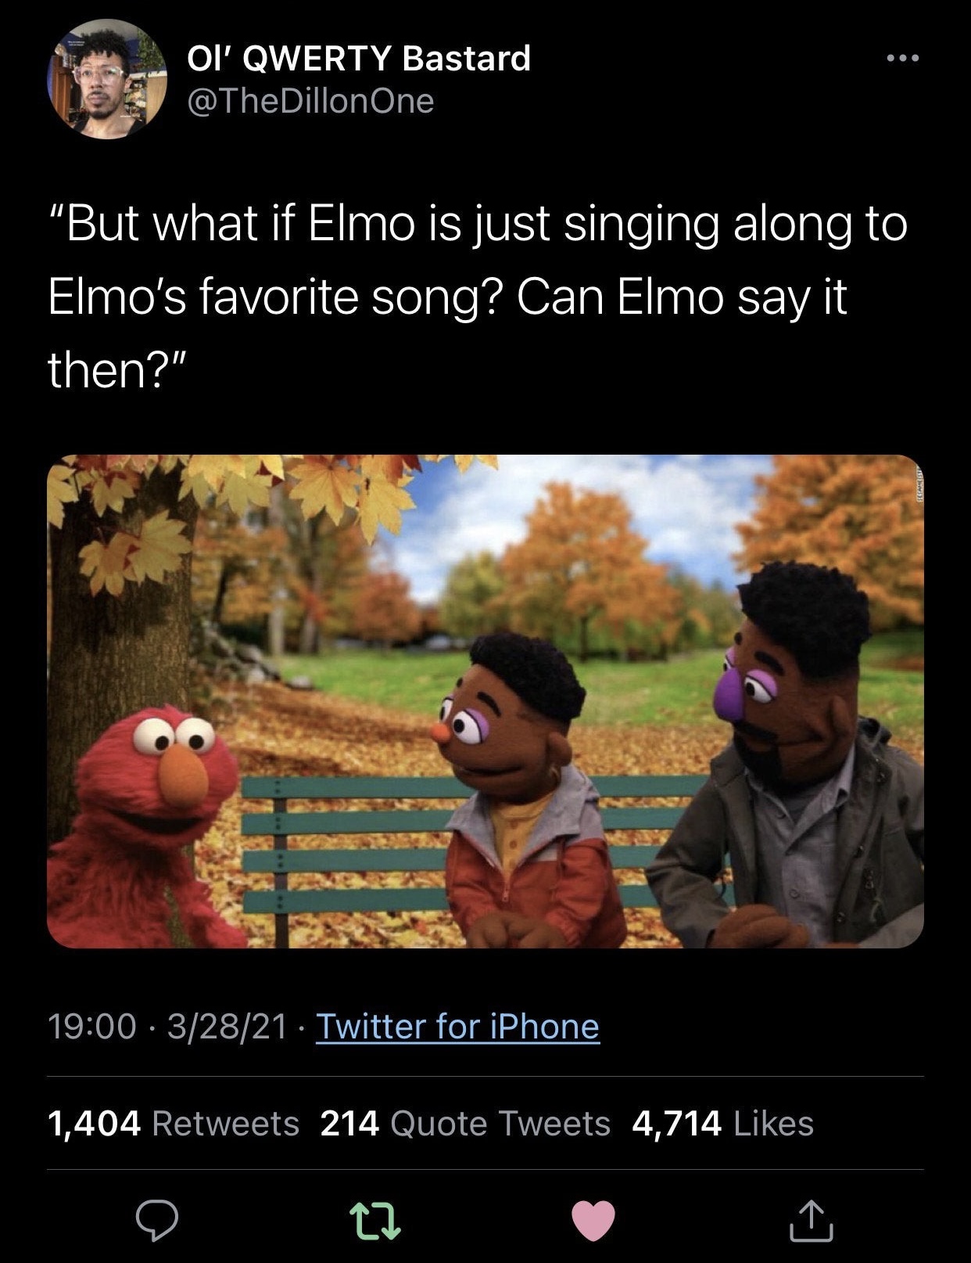Tap the green park bench in the photo
The image size is (971, 1263).
[344, 837]
